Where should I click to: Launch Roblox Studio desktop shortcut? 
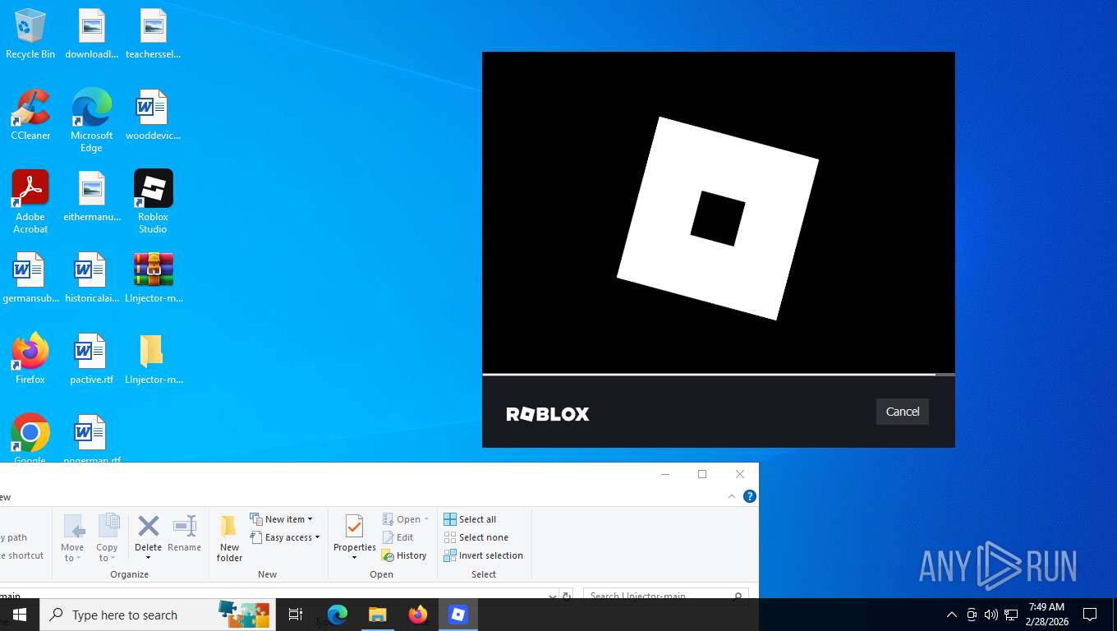153,202
